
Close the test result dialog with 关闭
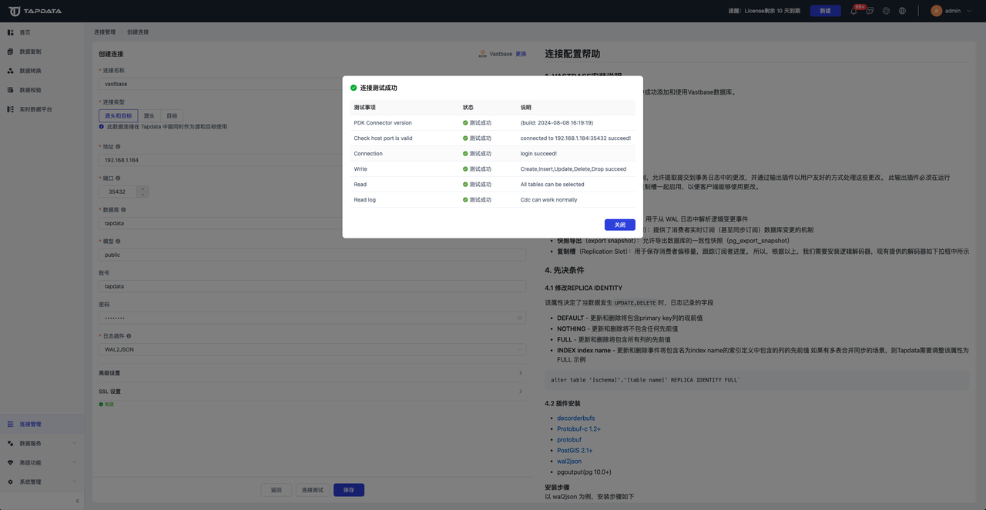(620, 225)
